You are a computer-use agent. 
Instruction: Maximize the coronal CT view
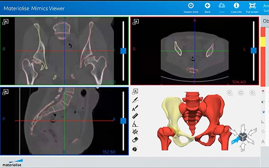click(5, 22)
